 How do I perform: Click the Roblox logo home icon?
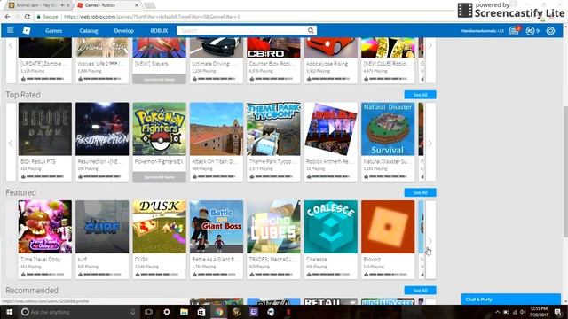[x=27, y=31]
